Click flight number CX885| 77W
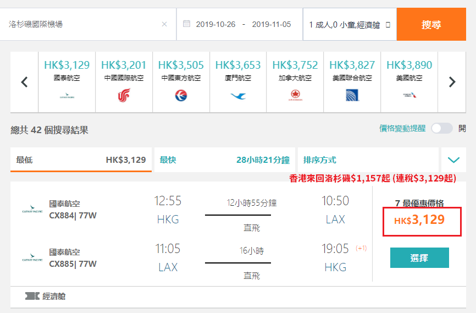The height and width of the screenshot is (313, 476). tap(73, 264)
